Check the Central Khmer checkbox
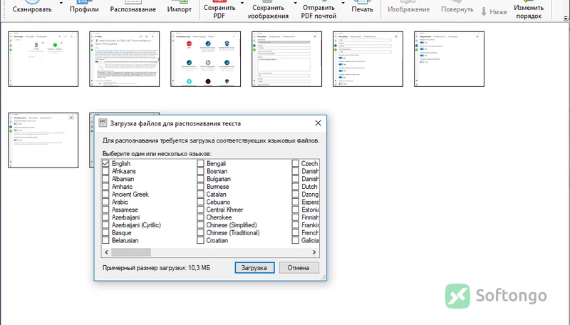Viewport: 570px width, 325px height. (200, 210)
